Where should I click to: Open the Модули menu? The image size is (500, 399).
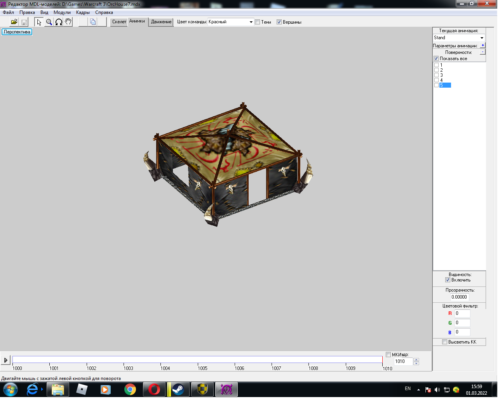(62, 12)
